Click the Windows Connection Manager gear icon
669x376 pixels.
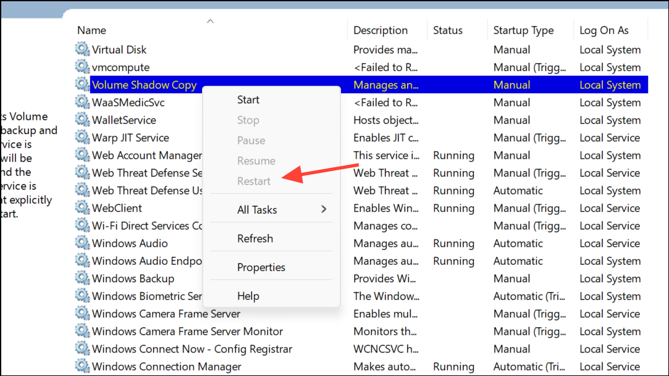82,366
